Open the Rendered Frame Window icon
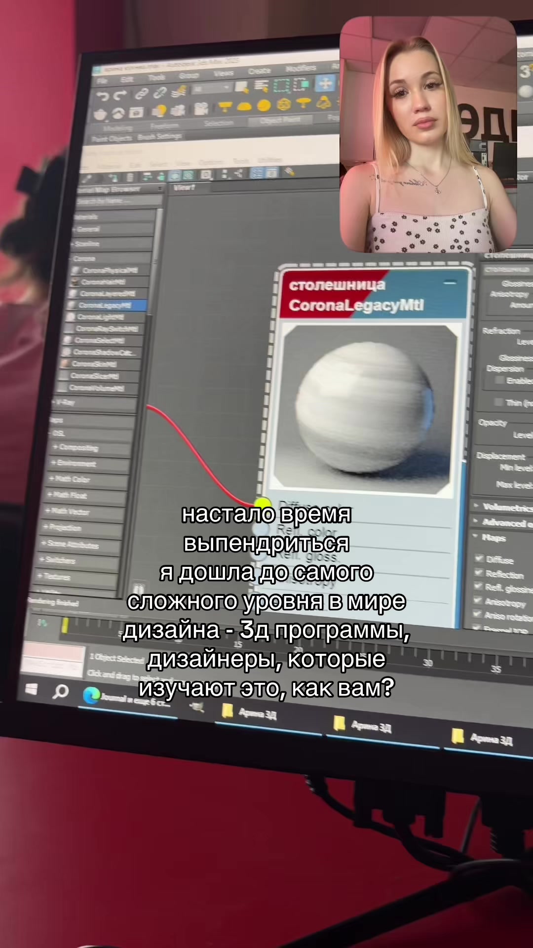This screenshot has height=948, width=533. pos(136,113)
